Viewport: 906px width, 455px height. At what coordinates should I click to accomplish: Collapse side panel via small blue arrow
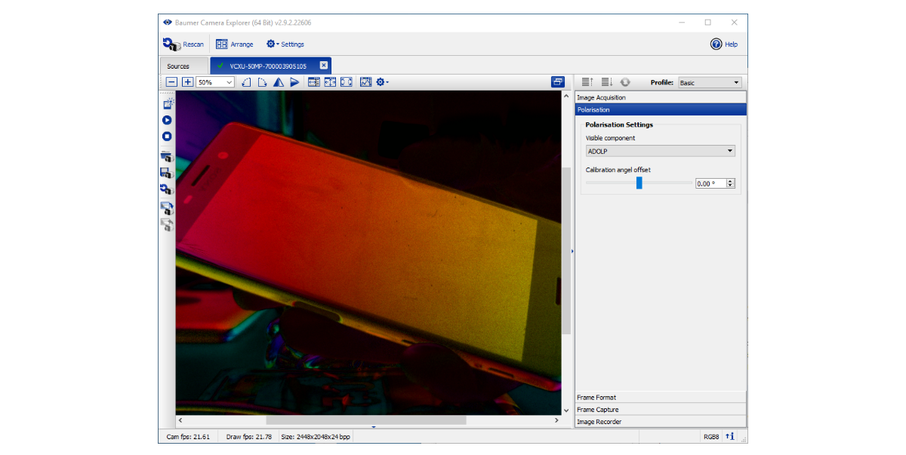click(x=572, y=251)
